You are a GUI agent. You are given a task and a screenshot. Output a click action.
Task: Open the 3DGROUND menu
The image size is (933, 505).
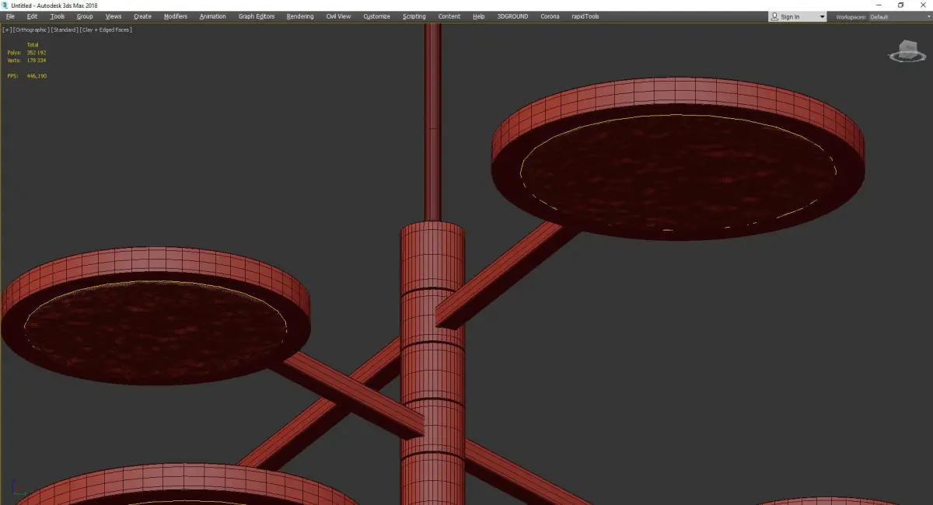click(512, 16)
